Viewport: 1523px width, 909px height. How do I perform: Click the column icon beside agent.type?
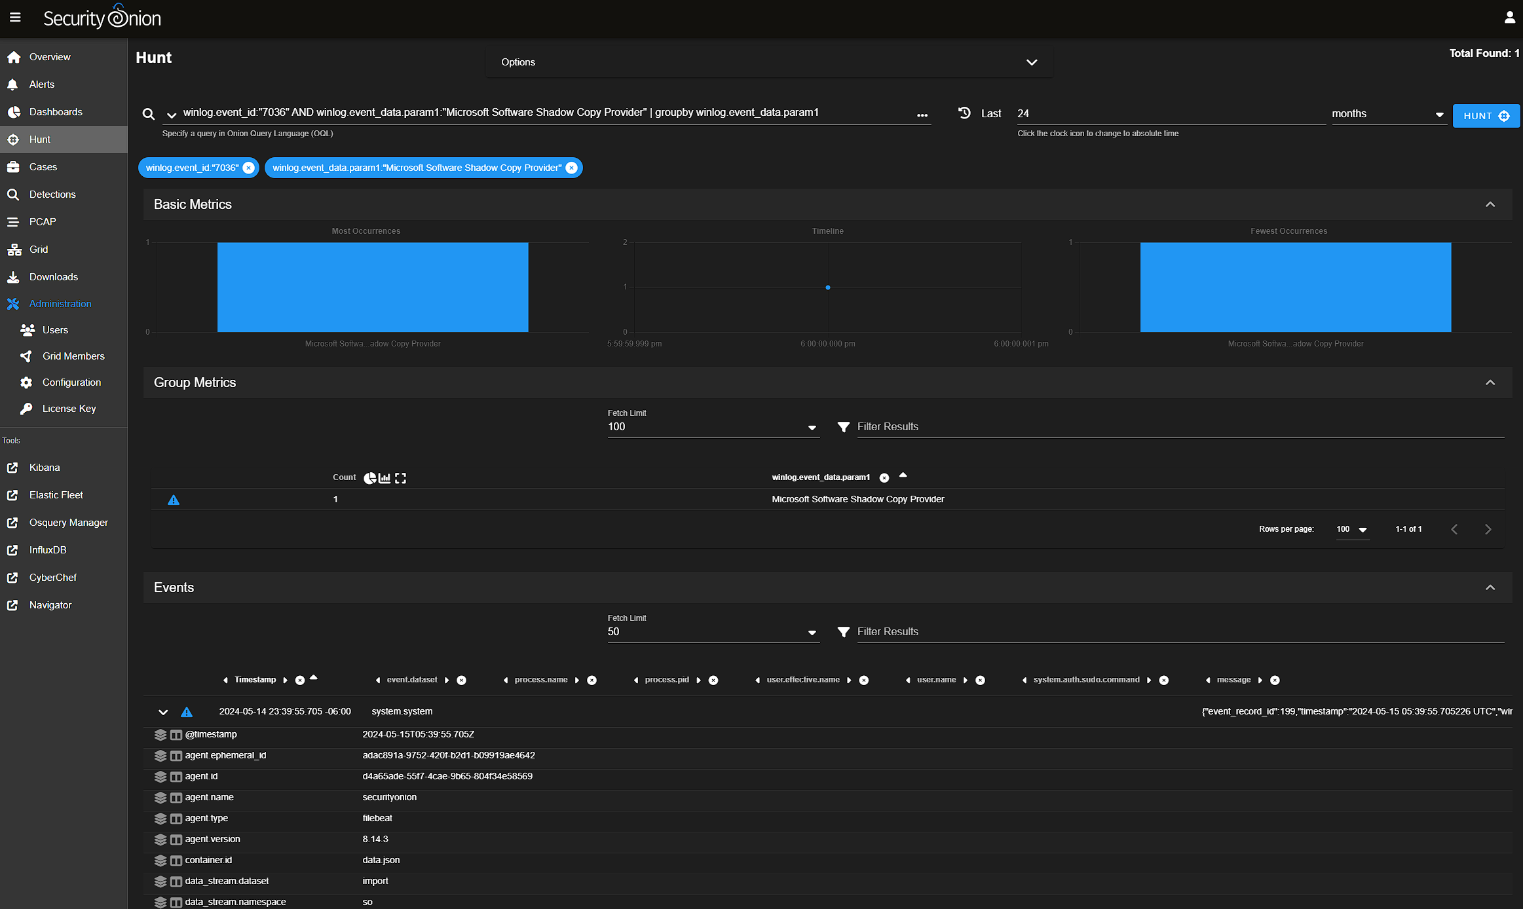point(176,819)
